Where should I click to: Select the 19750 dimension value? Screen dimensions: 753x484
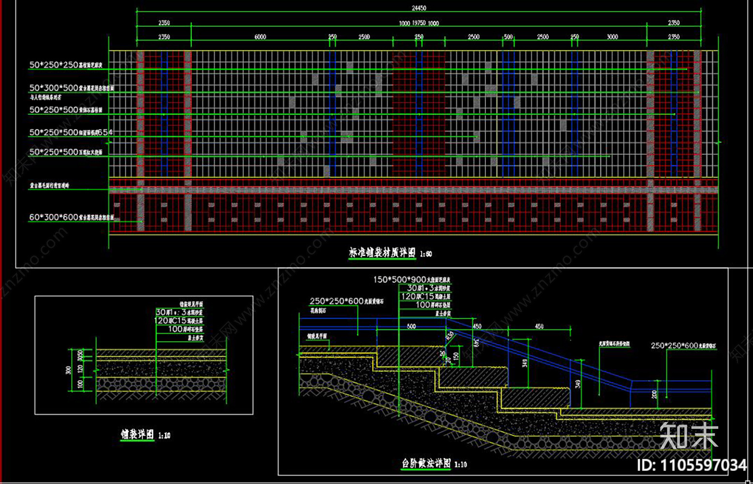pyautogui.click(x=419, y=23)
